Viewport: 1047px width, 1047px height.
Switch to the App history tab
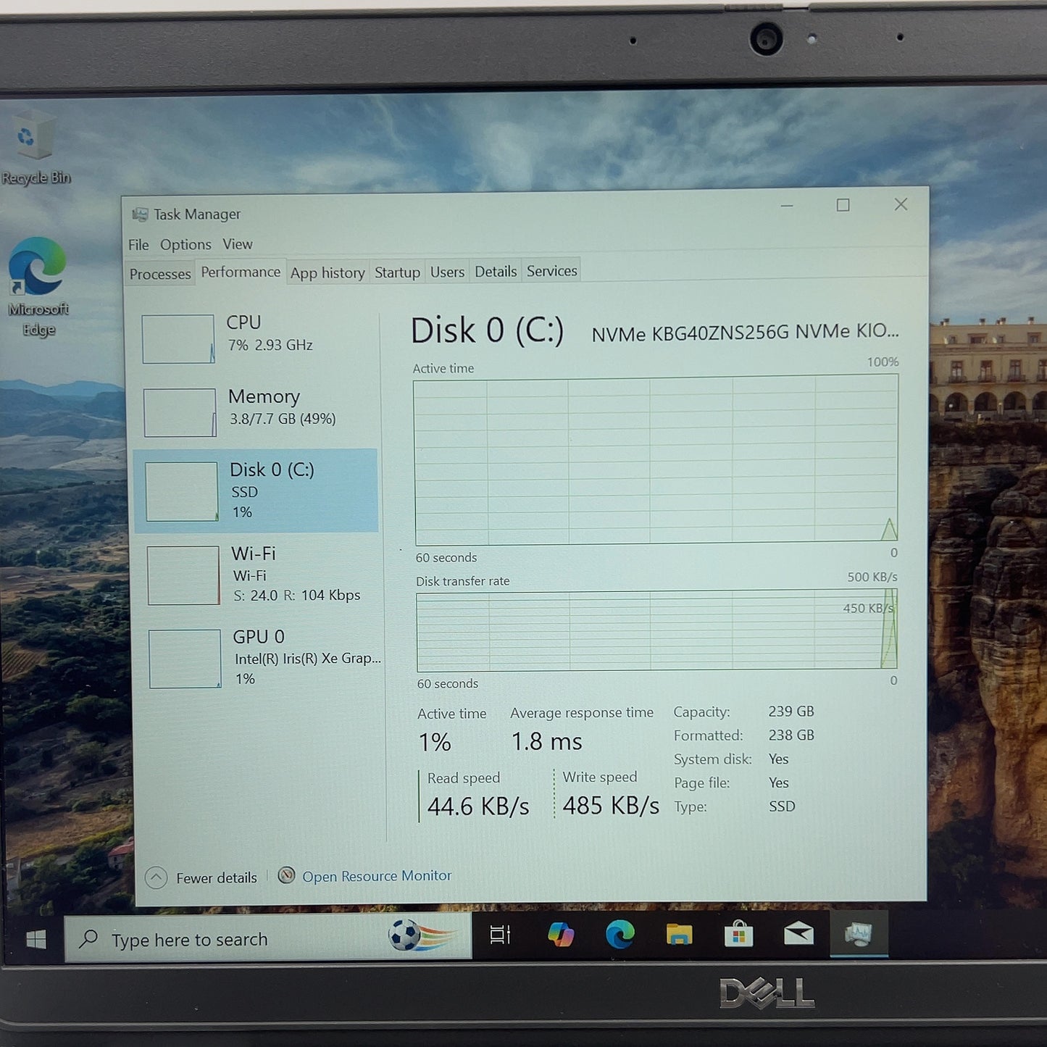(x=328, y=273)
